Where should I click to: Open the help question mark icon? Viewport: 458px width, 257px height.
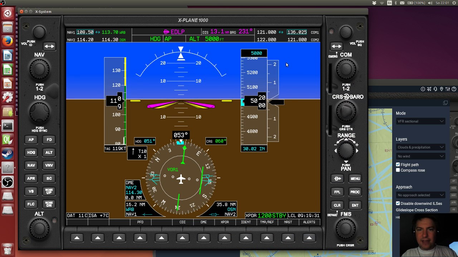(454, 89)
